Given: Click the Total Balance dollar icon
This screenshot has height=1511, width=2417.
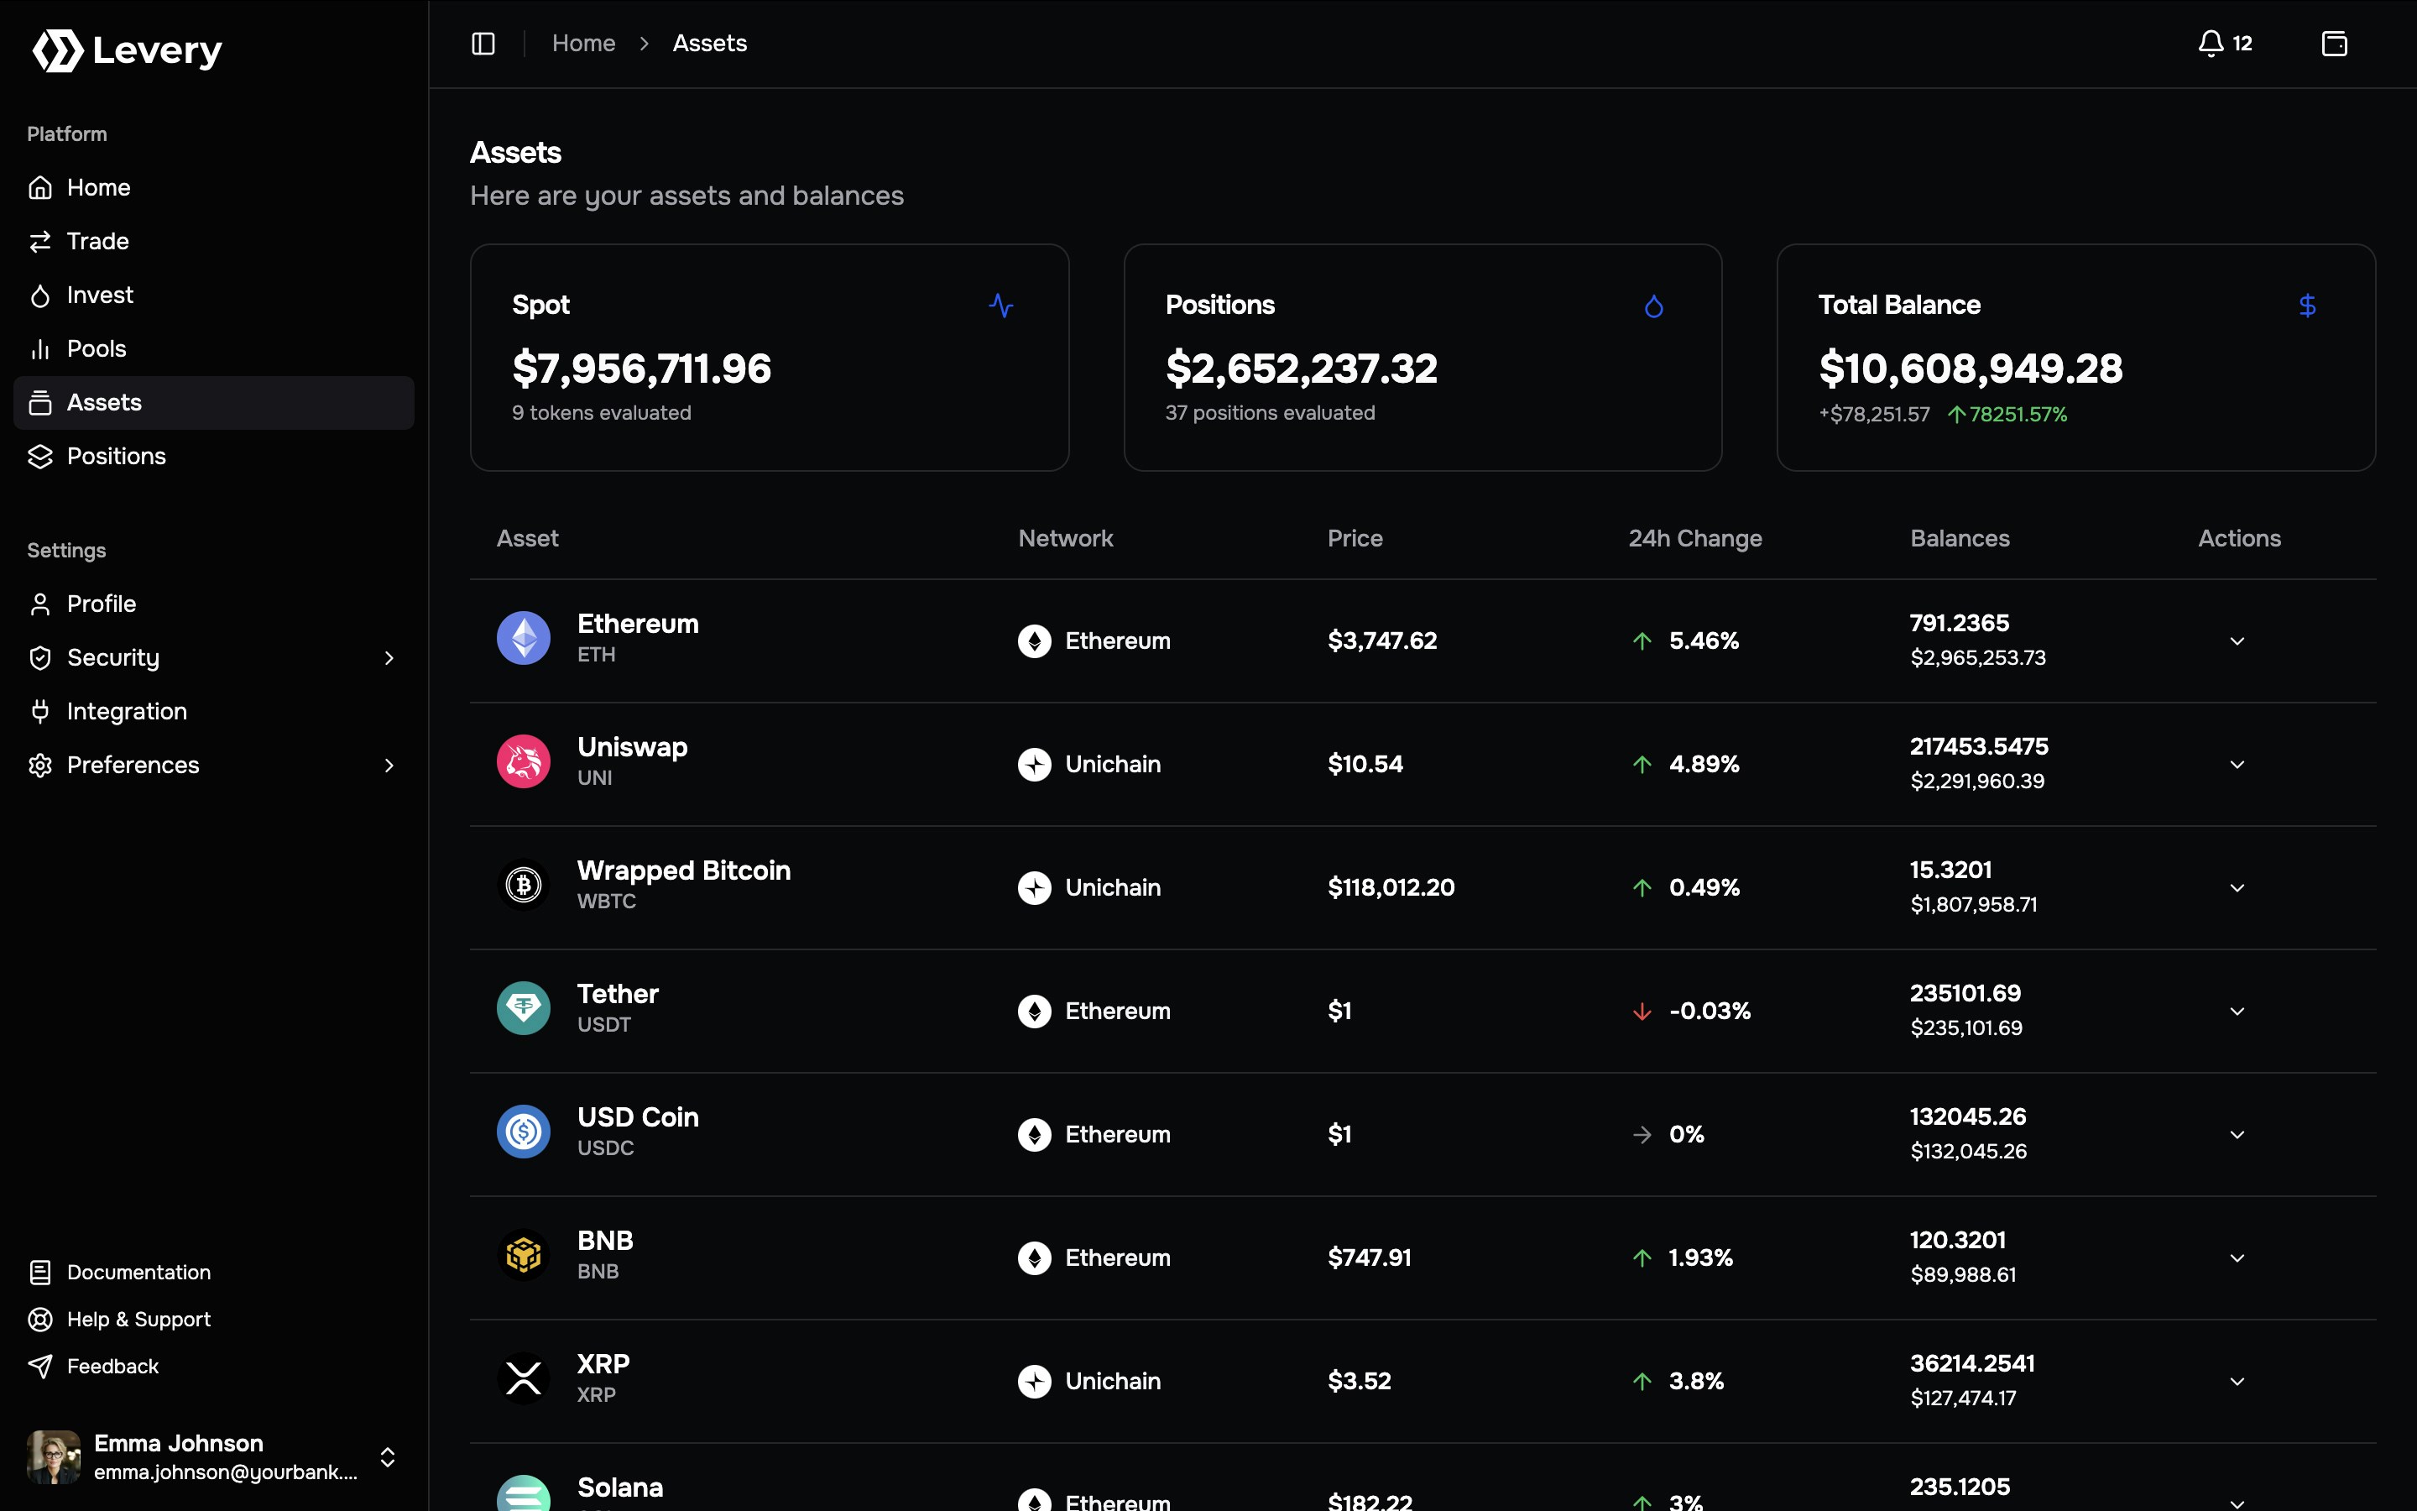Looking at the screenshot, I should tap(2307, 306).
